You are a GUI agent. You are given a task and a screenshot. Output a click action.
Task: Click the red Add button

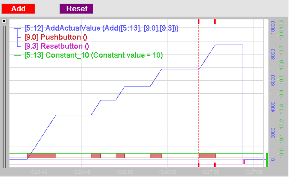[18, 9]
